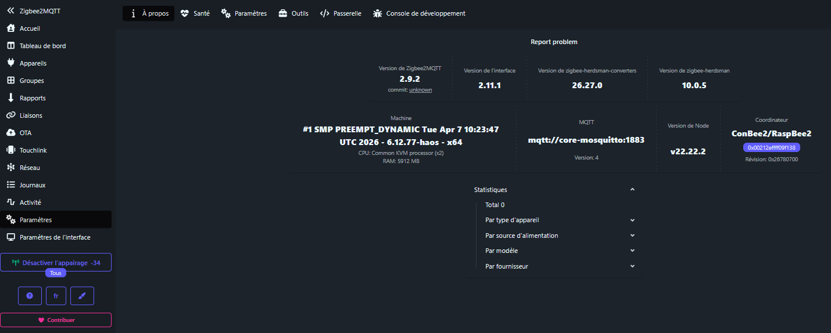Collapse the sidebar with double chevron icon

pos(10,10)
